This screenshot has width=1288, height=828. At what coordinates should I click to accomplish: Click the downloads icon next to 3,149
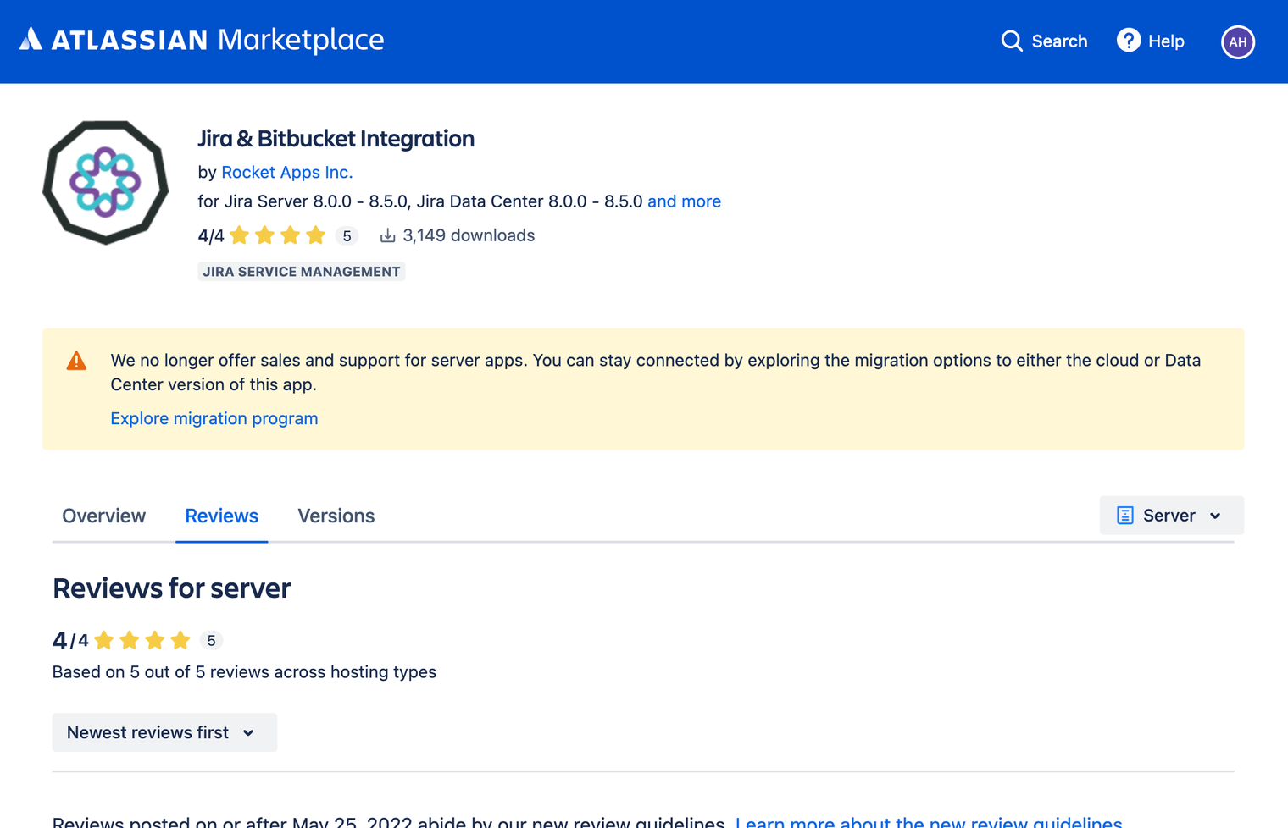(x=387, y=235)
